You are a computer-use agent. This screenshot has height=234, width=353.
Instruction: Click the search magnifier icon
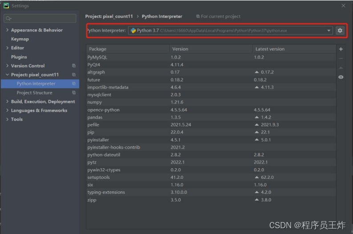coord(8,18)
